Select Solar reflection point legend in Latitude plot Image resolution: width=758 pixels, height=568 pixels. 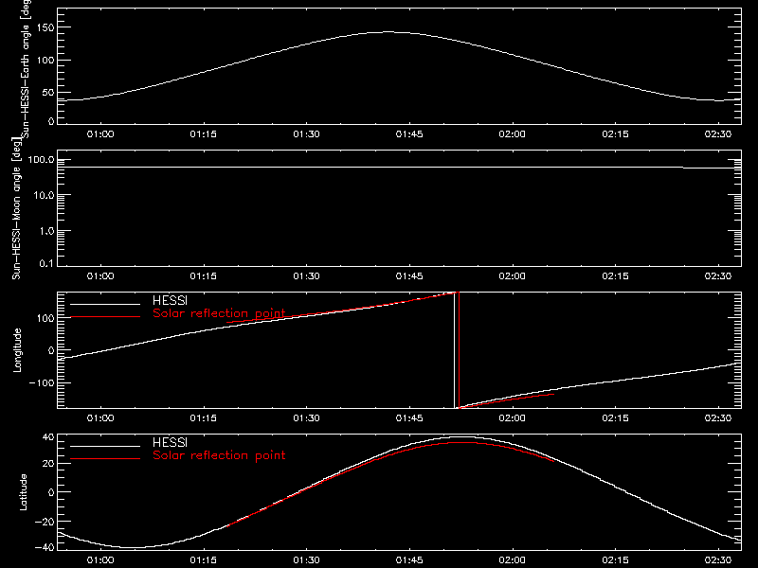pyautogui.click(x=219, y=455)
